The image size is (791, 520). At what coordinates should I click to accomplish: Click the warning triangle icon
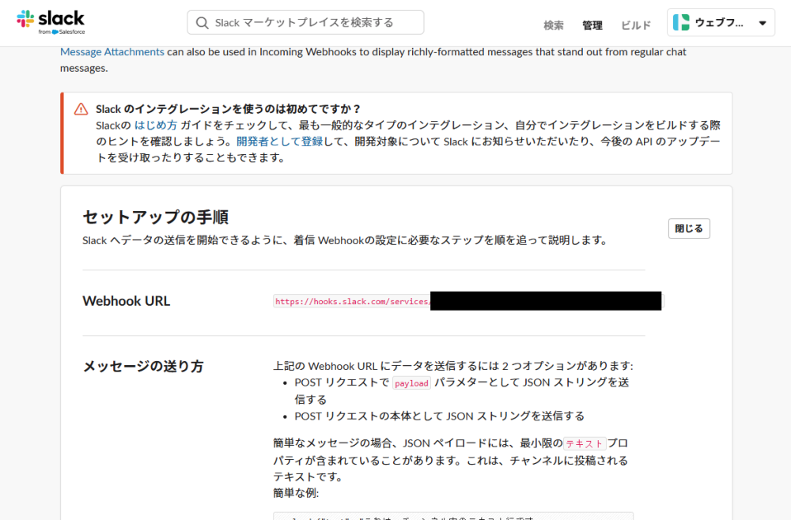click(81, 109)
